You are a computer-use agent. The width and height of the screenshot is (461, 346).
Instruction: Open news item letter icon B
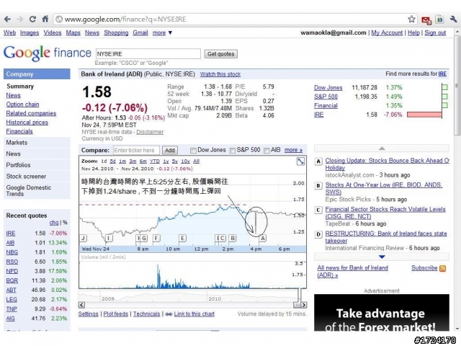pyautogui.click(x=318, y=186)
